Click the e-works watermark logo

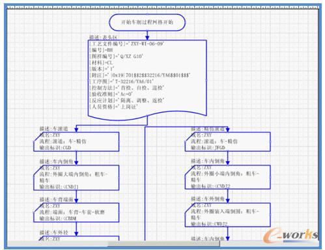tap(290, 235)
